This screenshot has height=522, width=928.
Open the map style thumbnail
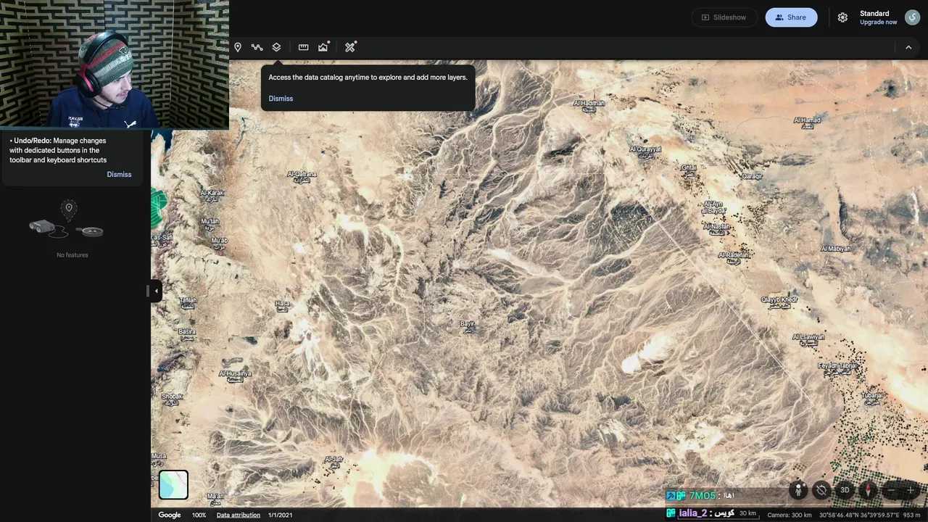coord(173,485)
